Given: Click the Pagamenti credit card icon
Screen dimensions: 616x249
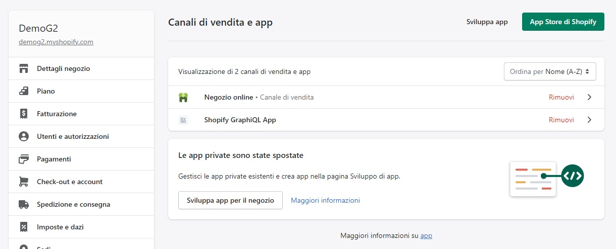Looking at the screenshot, I should click(x=23, y=159).
